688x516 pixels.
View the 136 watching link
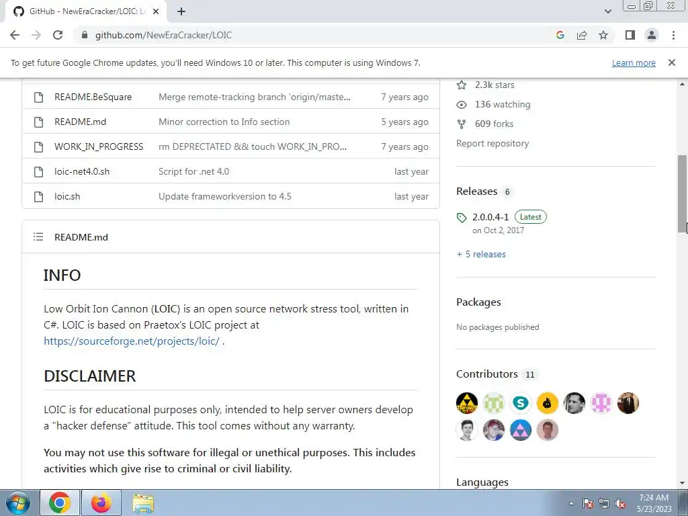pyautogui.click(x=494, y=104)
